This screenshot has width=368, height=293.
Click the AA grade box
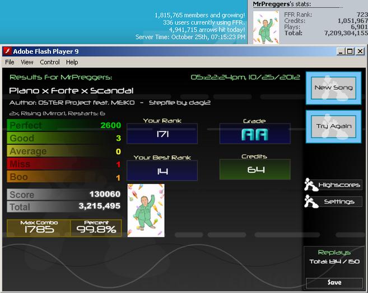click(255, 133)
